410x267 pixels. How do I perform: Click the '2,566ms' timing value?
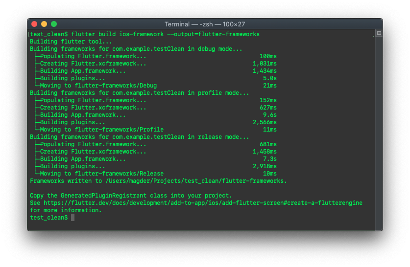[x=265, y=122]
